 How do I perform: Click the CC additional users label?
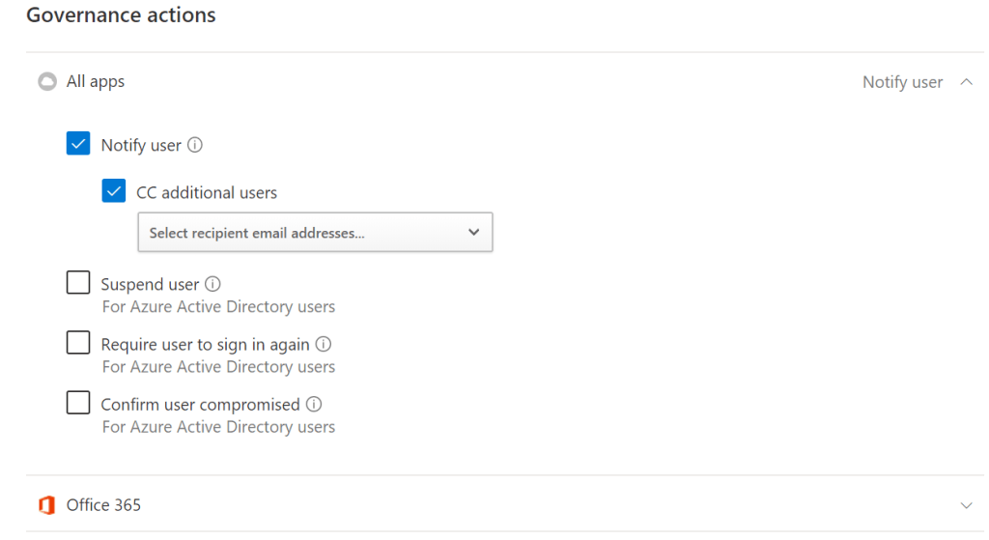207,193
